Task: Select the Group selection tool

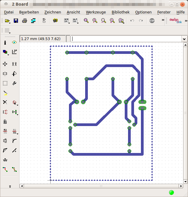Action: pos(5,83)
